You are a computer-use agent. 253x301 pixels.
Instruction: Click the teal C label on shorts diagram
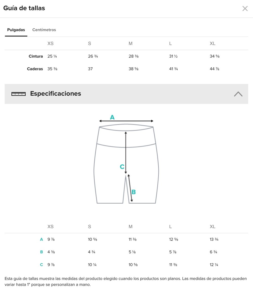pyautogui.click(x=122, y=167)
